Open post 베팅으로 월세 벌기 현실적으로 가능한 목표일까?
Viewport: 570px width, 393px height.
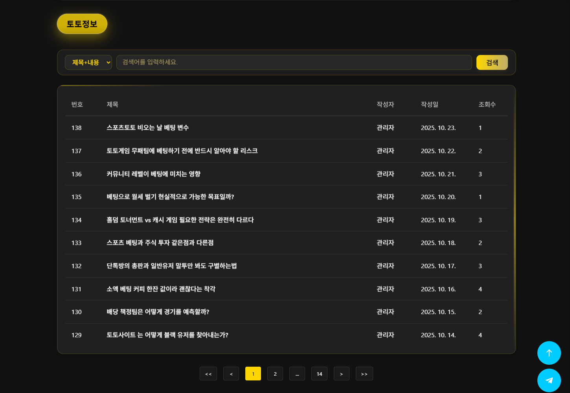[x=170, y=197]
